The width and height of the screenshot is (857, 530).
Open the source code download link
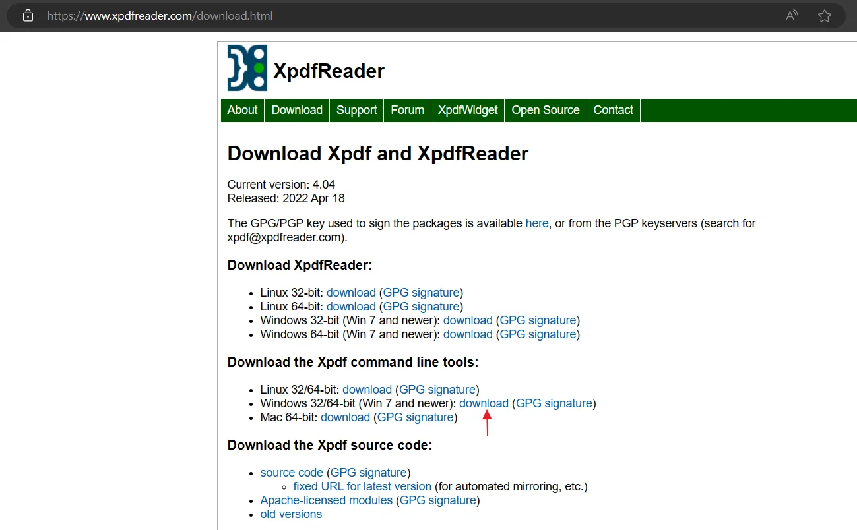pyautogui.click(x=291, y=472)
